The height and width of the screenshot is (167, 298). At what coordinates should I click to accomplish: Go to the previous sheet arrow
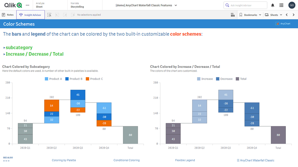(x=287, y=15)
